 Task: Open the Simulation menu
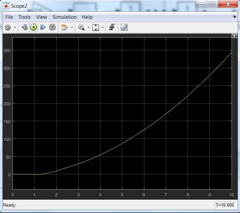tap(64, 17)
